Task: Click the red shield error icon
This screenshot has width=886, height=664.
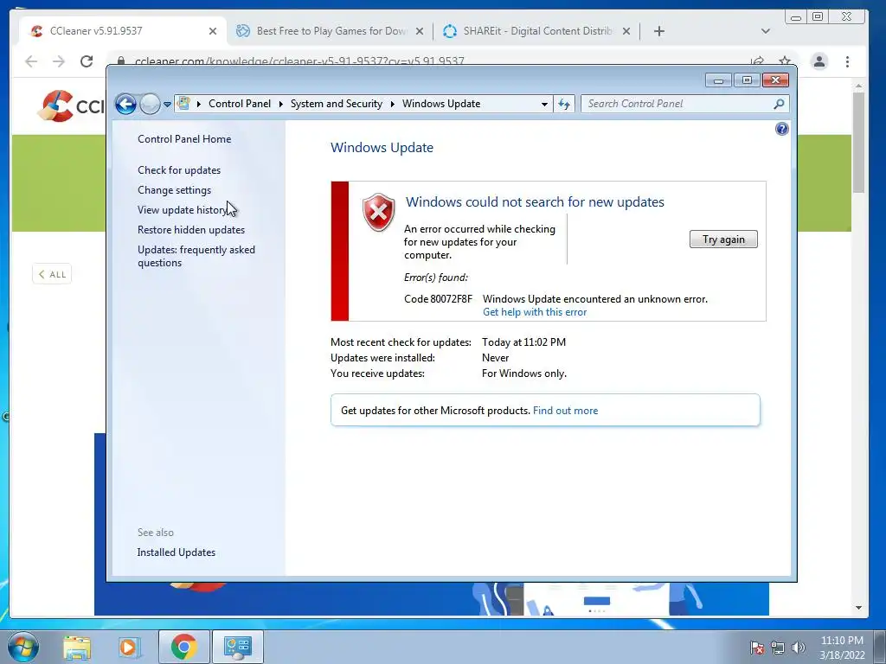Action: pyautogui.click(x=379, y=213)
